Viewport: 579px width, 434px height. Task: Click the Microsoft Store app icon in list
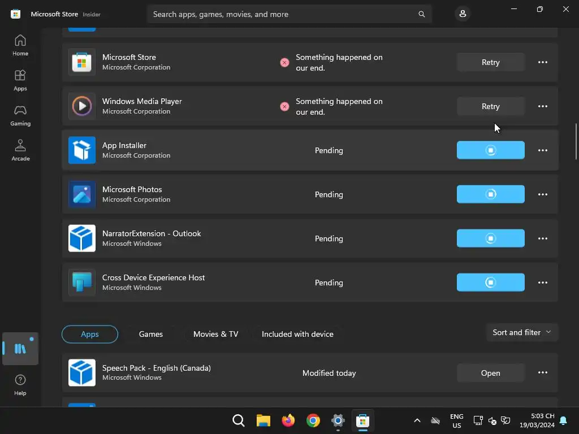pos(82,62)
